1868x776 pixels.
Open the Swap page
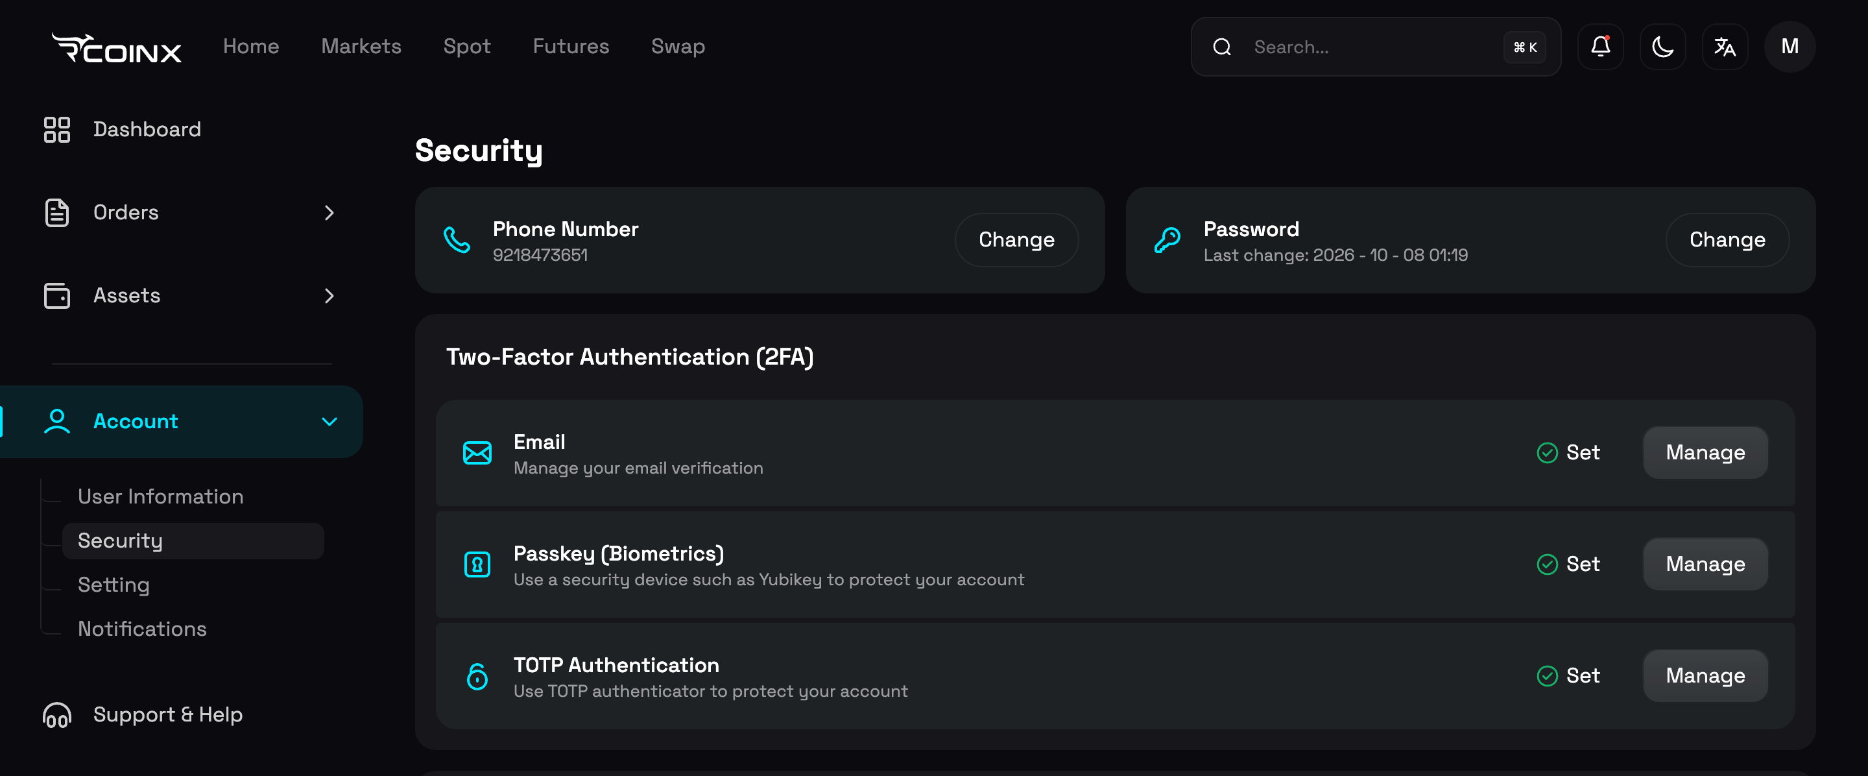[x=678, y=47]
